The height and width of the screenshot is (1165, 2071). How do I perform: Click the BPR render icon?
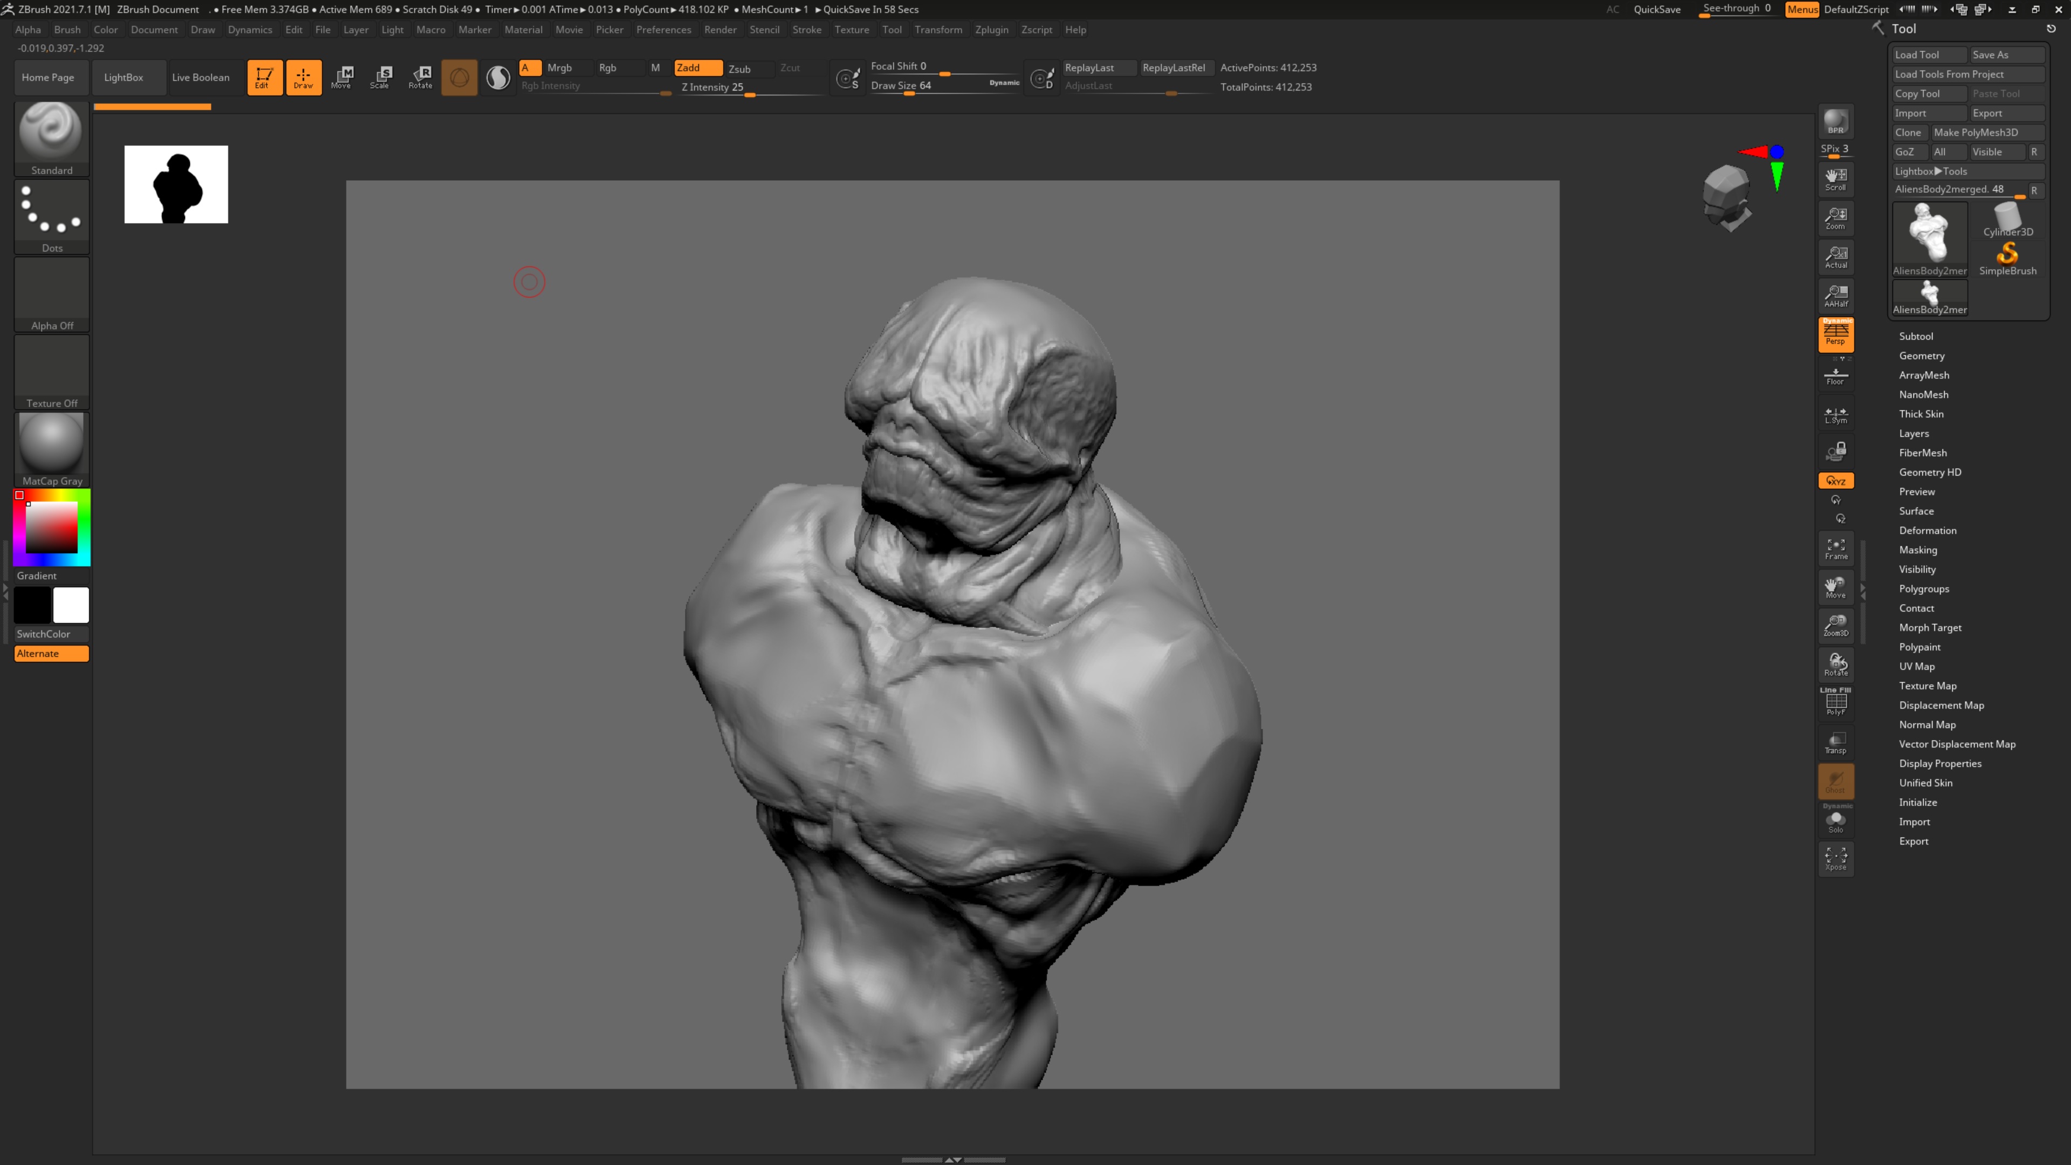1835,122
